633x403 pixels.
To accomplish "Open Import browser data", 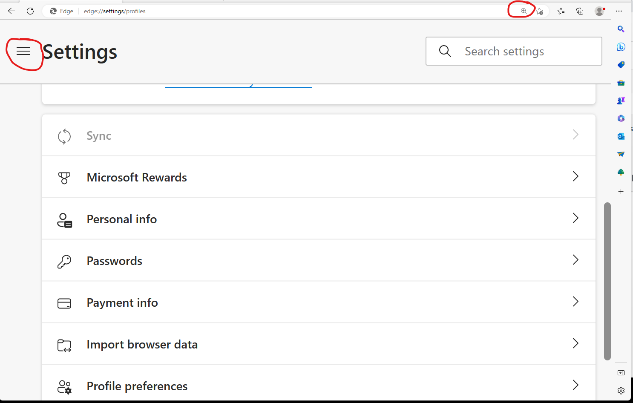I will pos(319,344).
